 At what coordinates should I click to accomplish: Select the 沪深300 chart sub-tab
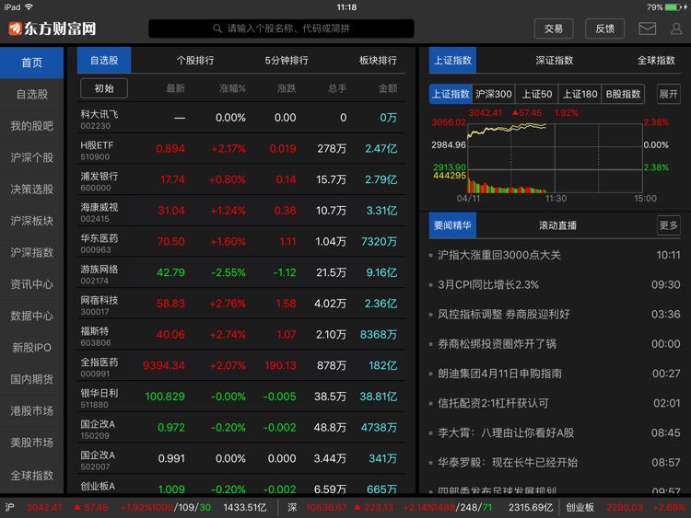point(494,94)
